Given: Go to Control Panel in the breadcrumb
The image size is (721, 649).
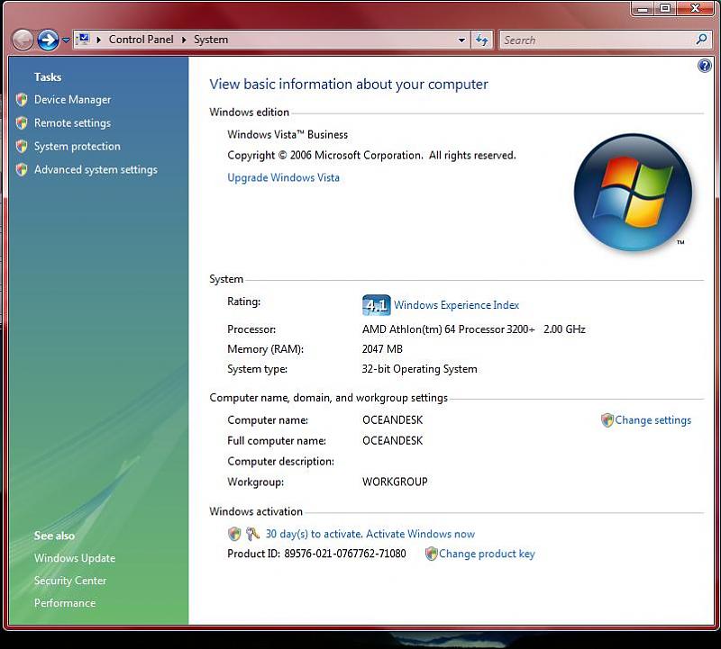Looking at the screenshot, I should pos(142,40).
